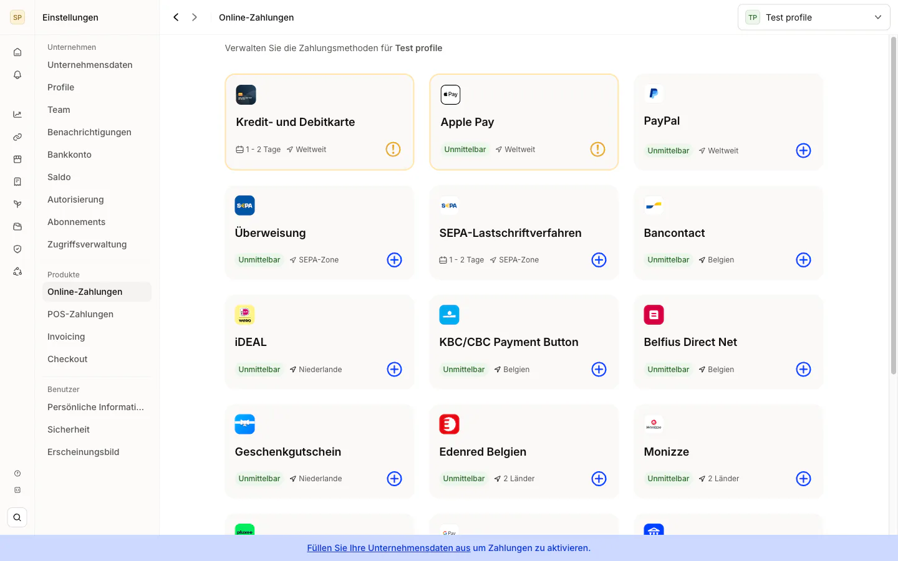Viewport: 898px width, 561px height.
Task: Click the developer code bracket icon
Action: [x=17, y=490]
